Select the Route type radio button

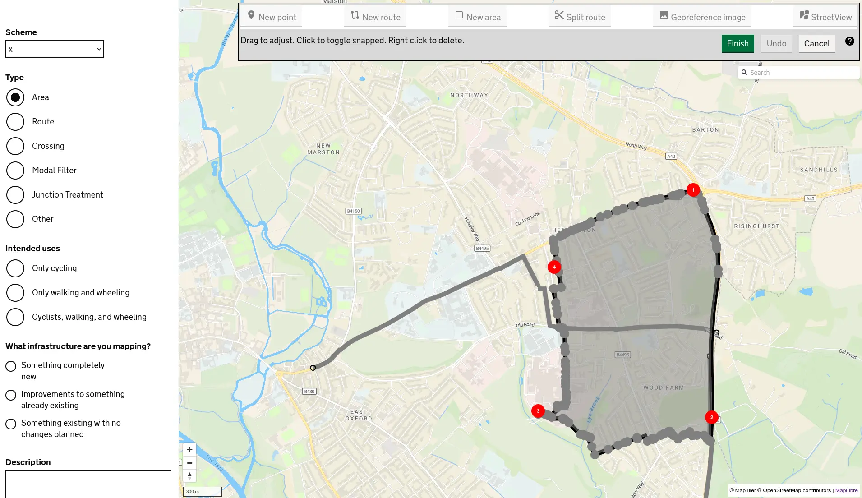(x=15, y=122)
